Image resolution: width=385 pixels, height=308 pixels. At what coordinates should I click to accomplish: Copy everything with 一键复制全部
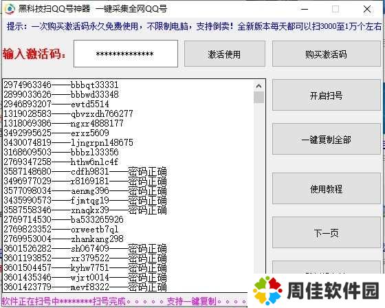(326, 140)
